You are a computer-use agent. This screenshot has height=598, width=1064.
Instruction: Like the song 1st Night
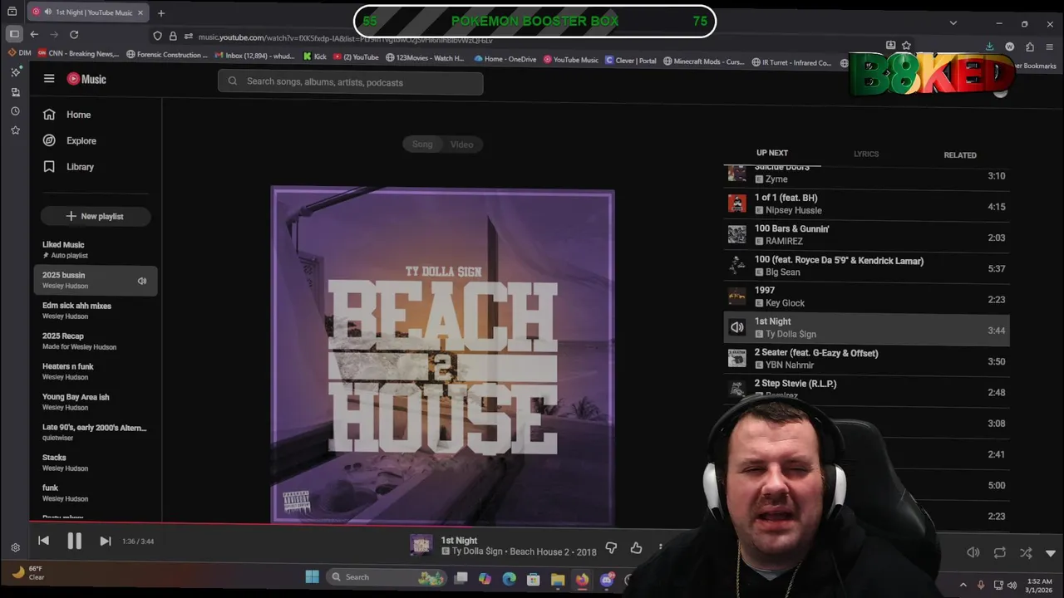pyautogui.click(x=636, y=547)
